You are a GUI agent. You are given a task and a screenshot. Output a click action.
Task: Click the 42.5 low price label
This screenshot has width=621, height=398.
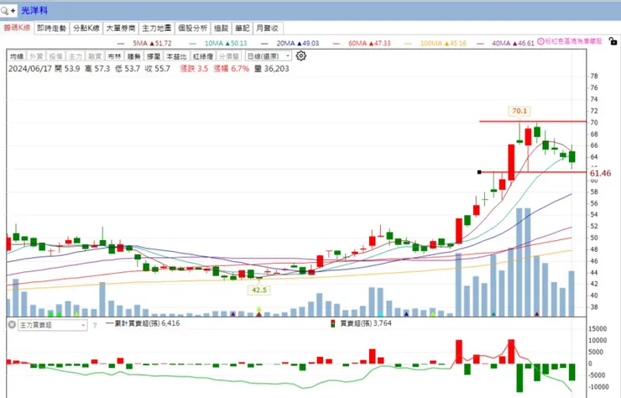coord(259,291)
